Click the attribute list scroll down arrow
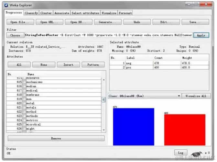The height and width of the screenshot is (162, 217). [104, 130]
